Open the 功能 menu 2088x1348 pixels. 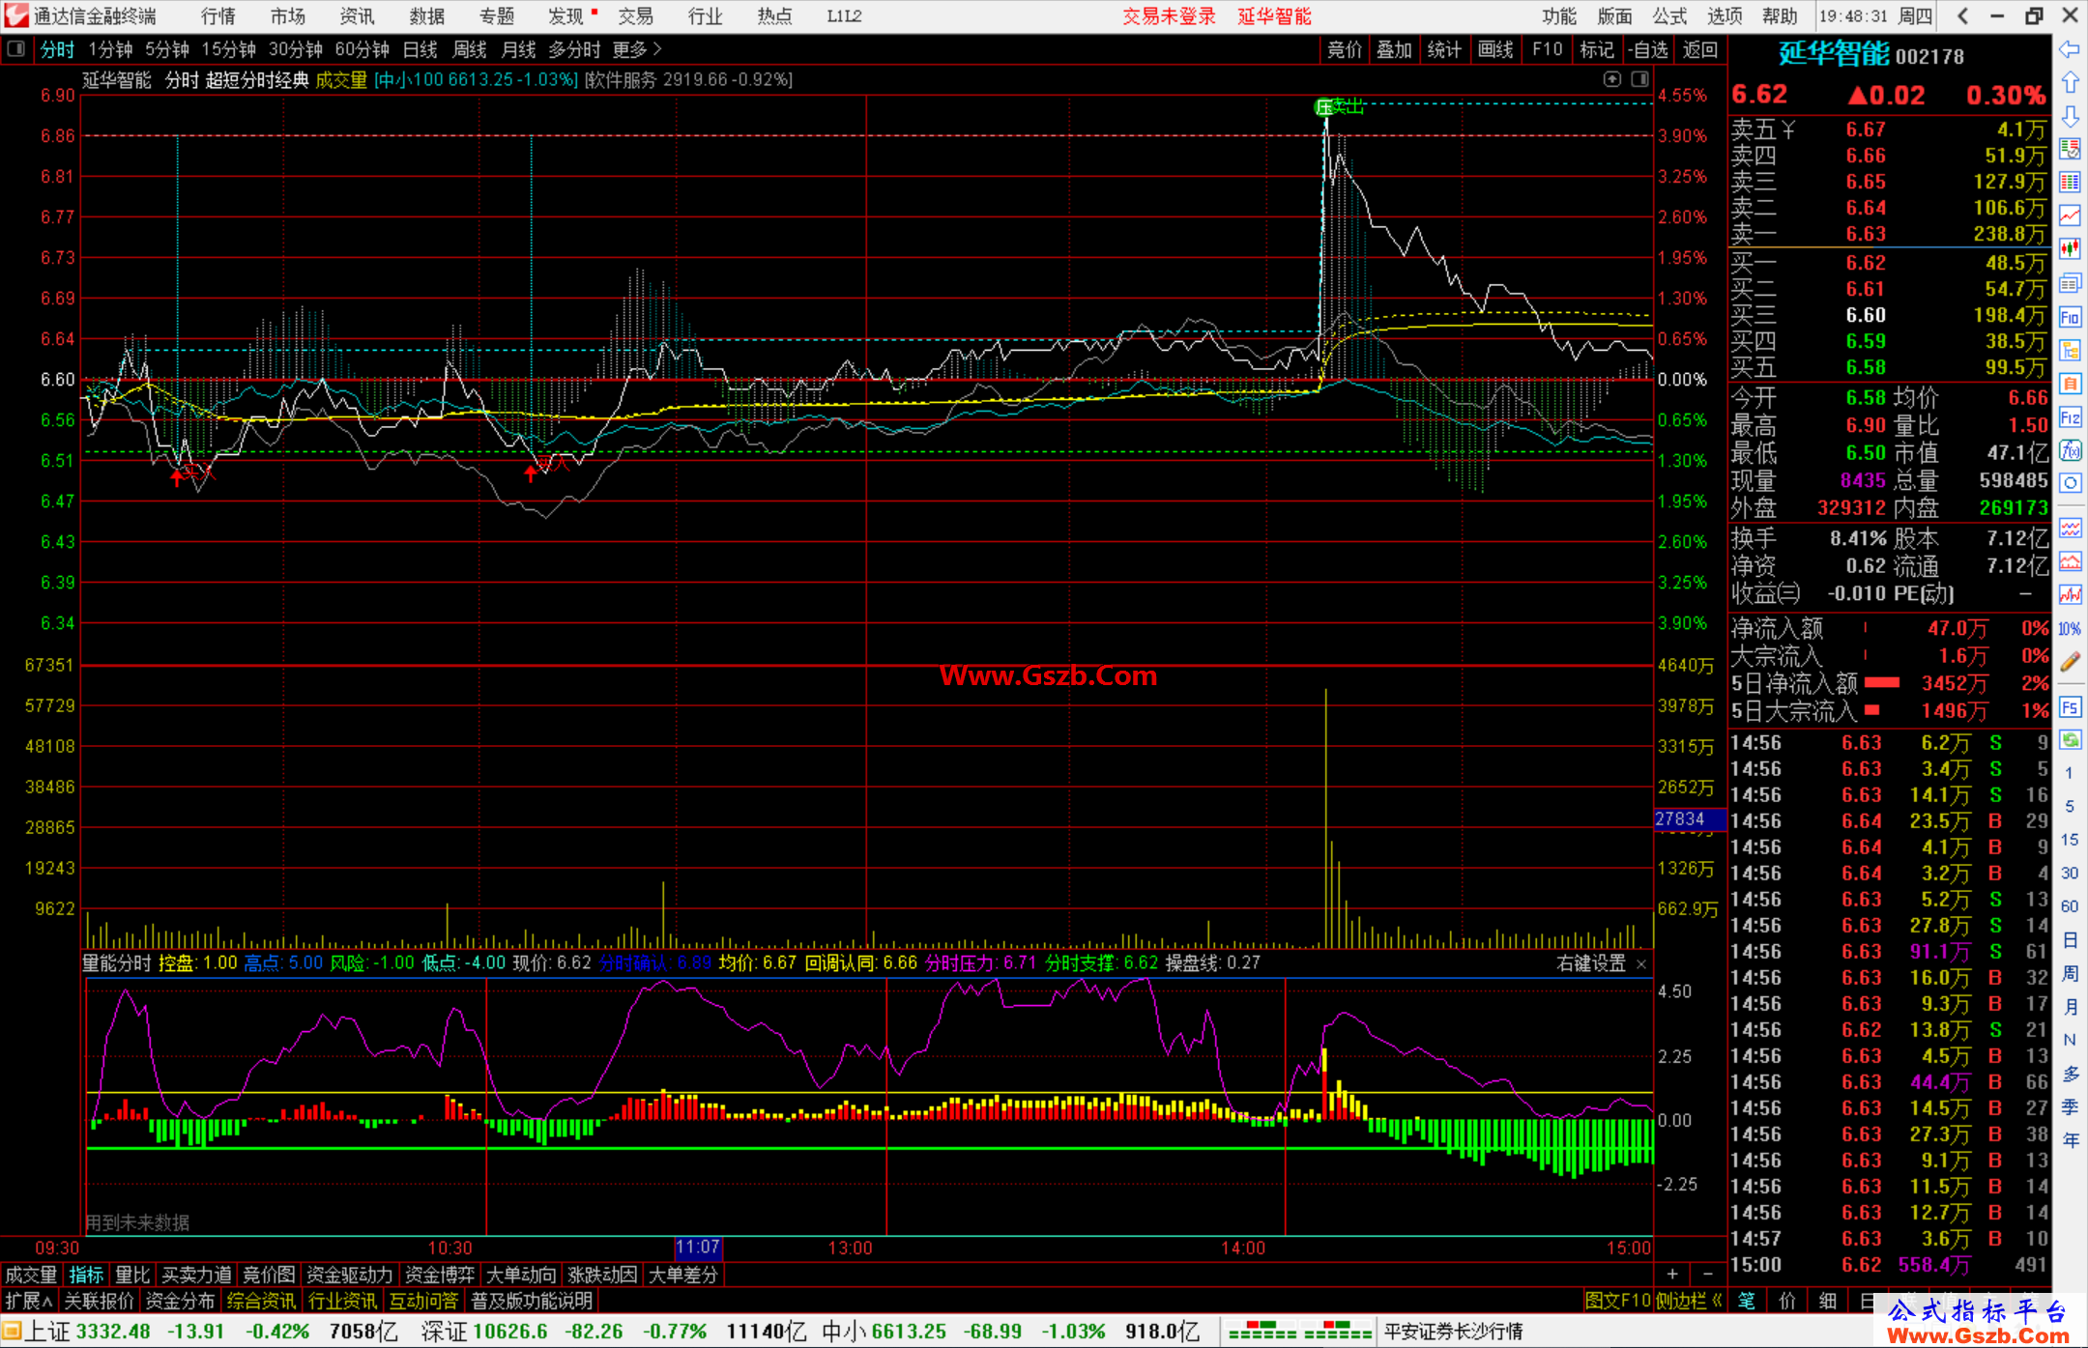[1559, 16]
